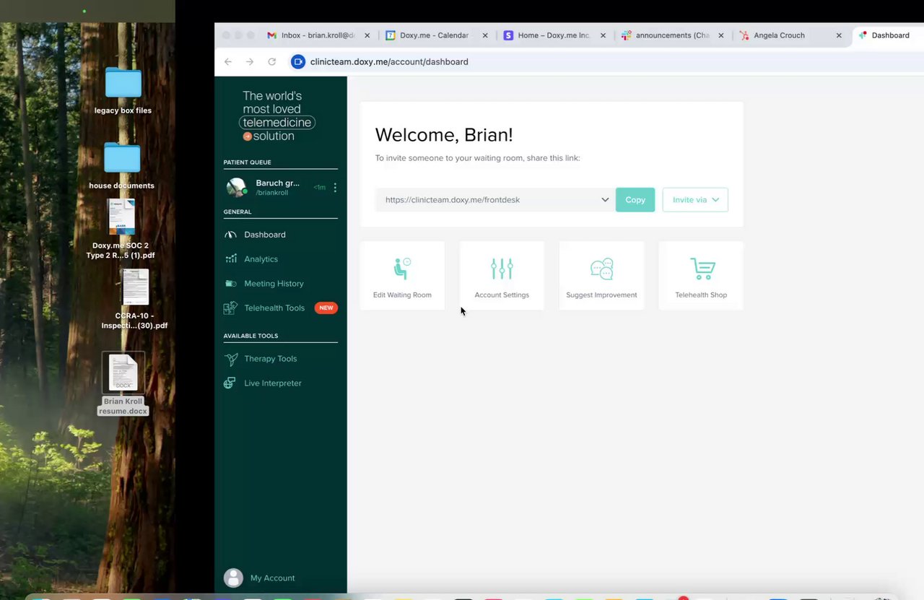Click the Edit Waiting Room seat icon

click(x=402, y=269)
